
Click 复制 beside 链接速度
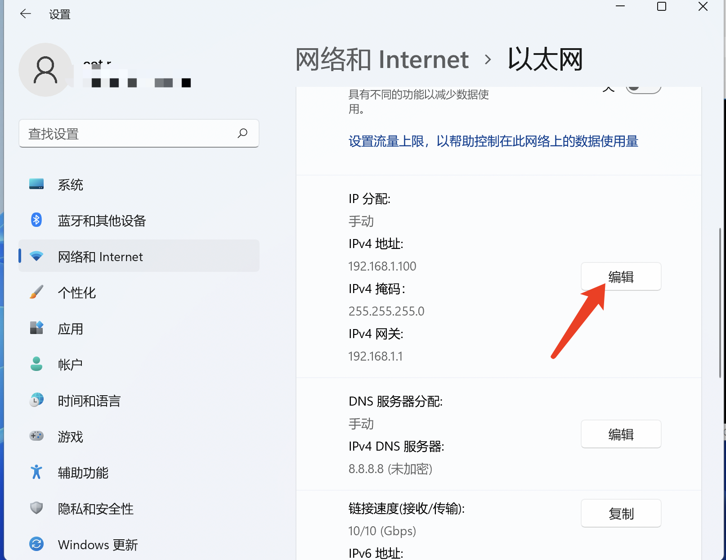[621, 513]
